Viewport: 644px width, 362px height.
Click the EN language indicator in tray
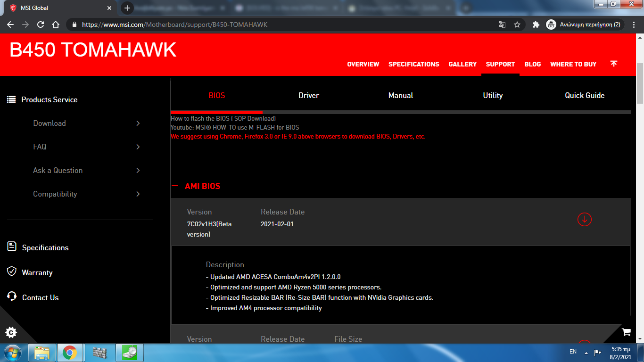coord(573,352)
